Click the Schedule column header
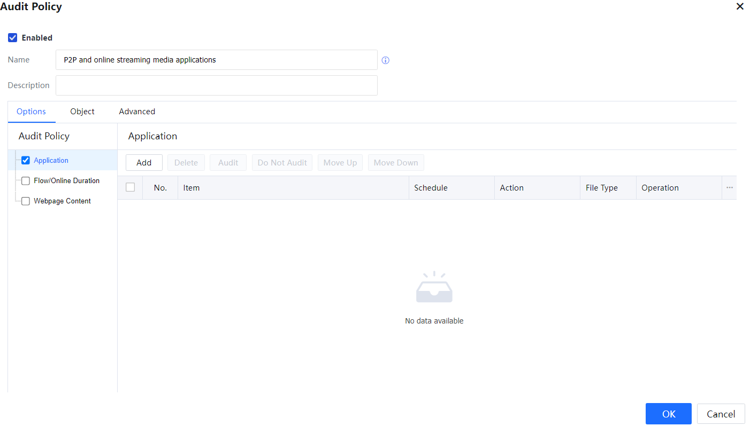 431,188
